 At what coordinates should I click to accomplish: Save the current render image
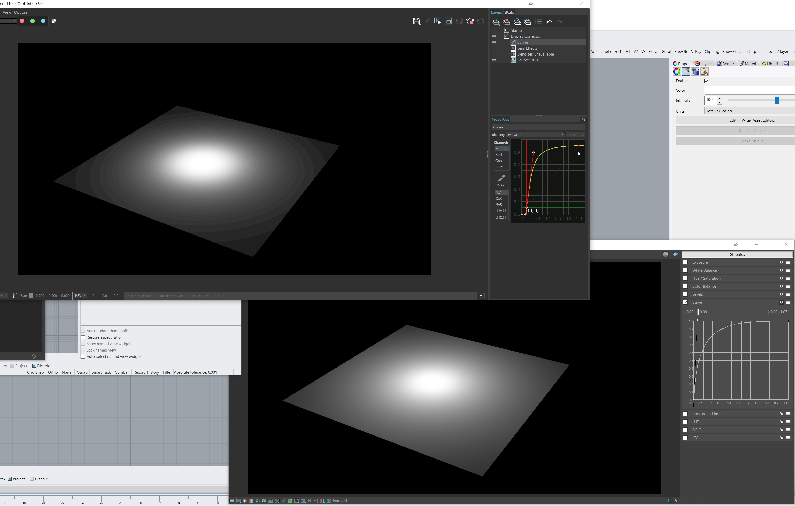point(417,21)
